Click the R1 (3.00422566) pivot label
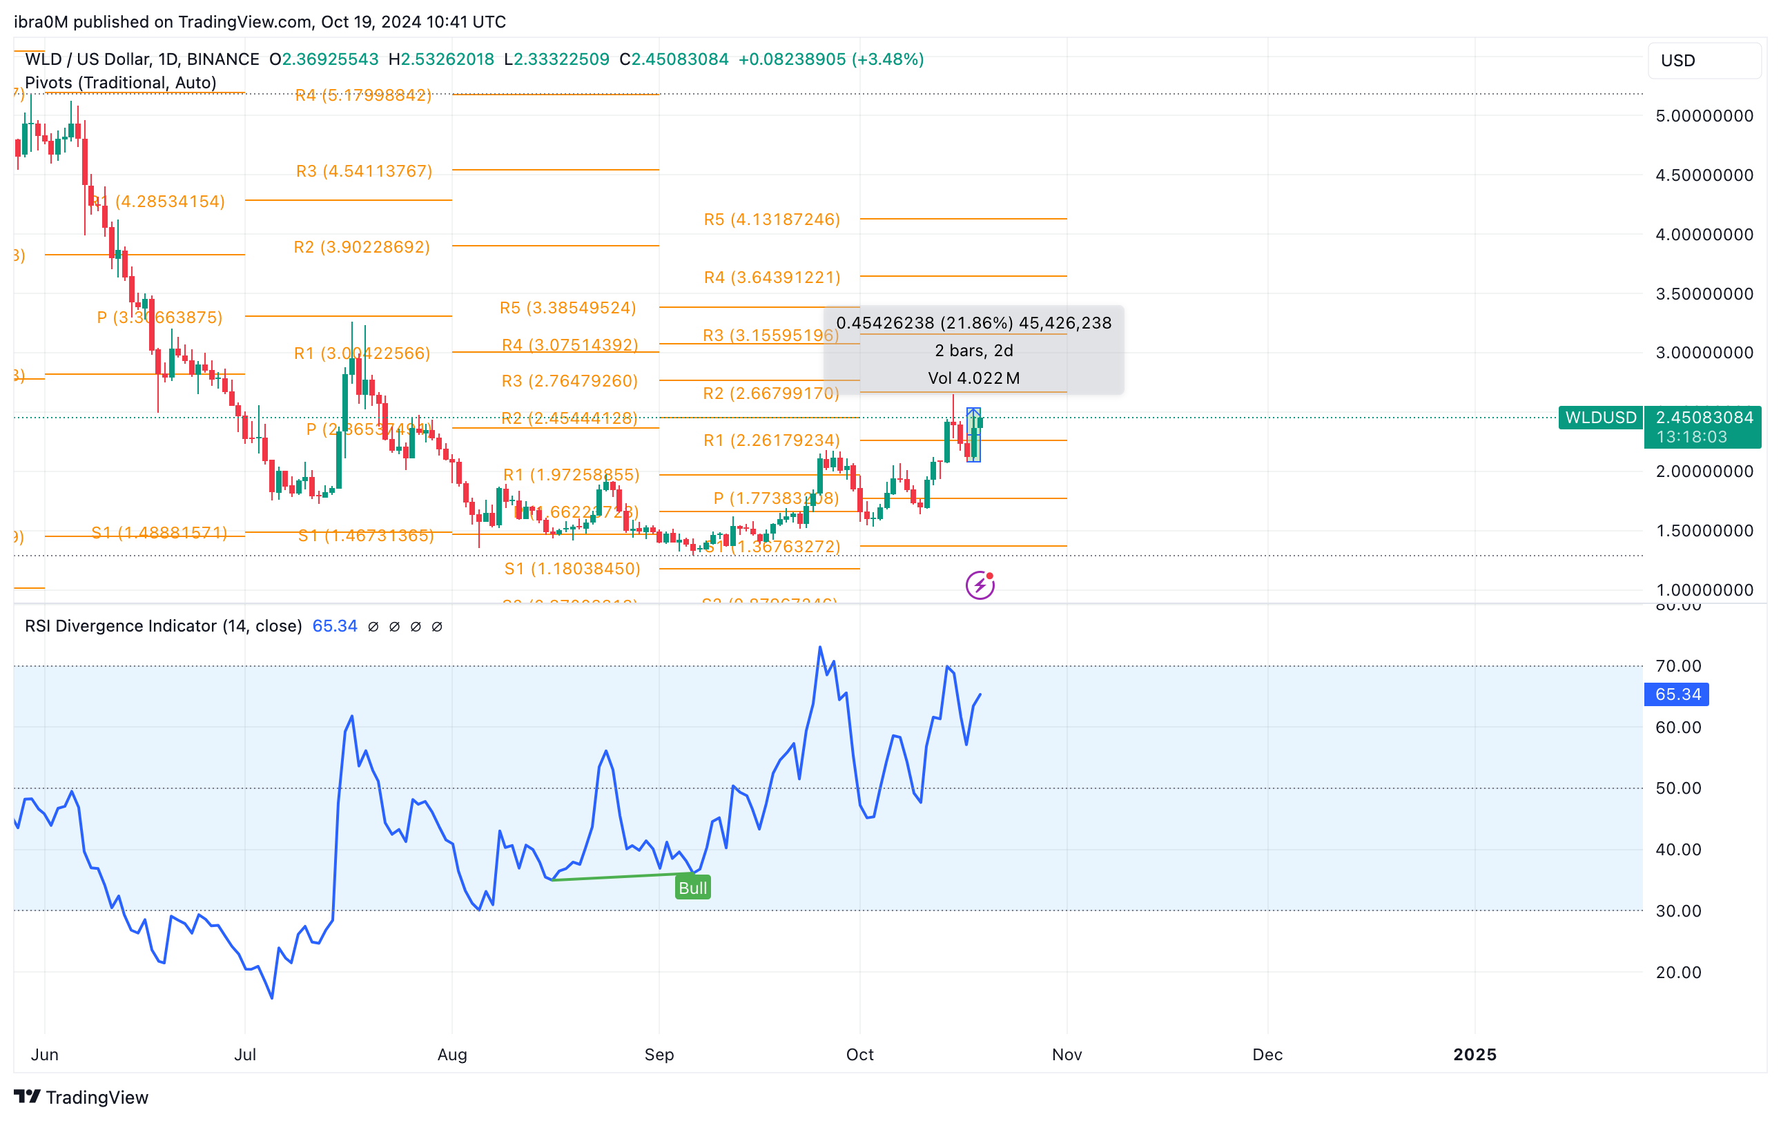The height and width of the screenshot is (1121, 1781). click(x=362, y=353)
